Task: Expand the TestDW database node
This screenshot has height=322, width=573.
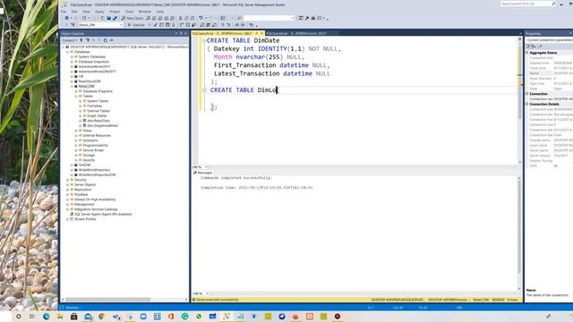Action: tap(72, 165)
